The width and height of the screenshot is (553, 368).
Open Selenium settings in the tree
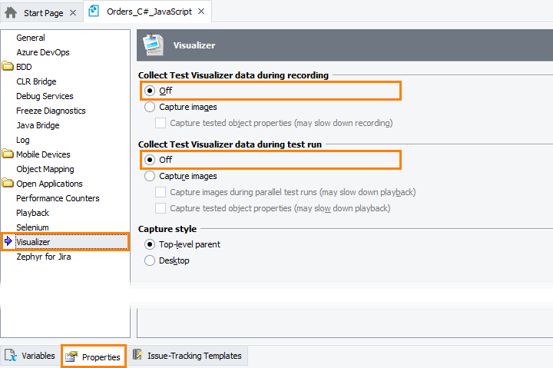(32, 227)
